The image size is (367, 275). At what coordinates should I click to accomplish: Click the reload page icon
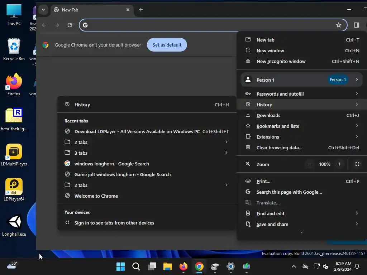tap(70, 25)
